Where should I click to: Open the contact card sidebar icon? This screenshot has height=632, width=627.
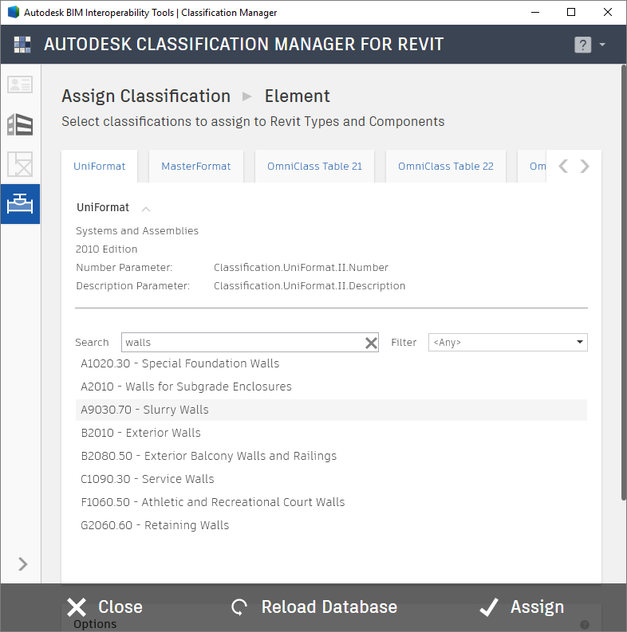(20, 84)
